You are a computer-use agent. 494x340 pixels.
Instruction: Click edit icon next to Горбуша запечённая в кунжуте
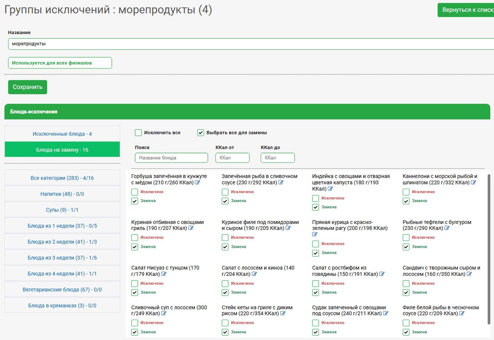[x=198, y=183]
